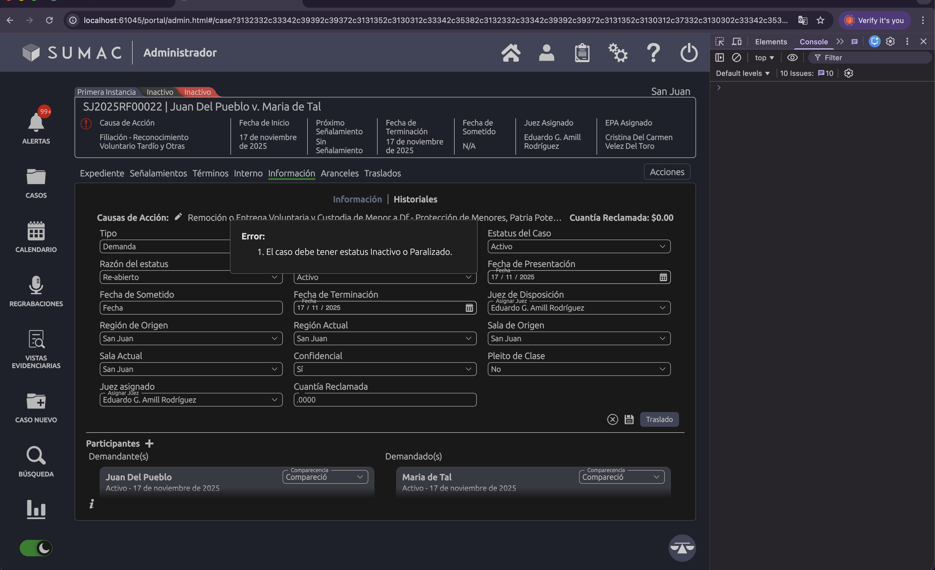Screen dimensions: 935x570
Task: Click the Home icon in header
Action: [x=511, y=53]
